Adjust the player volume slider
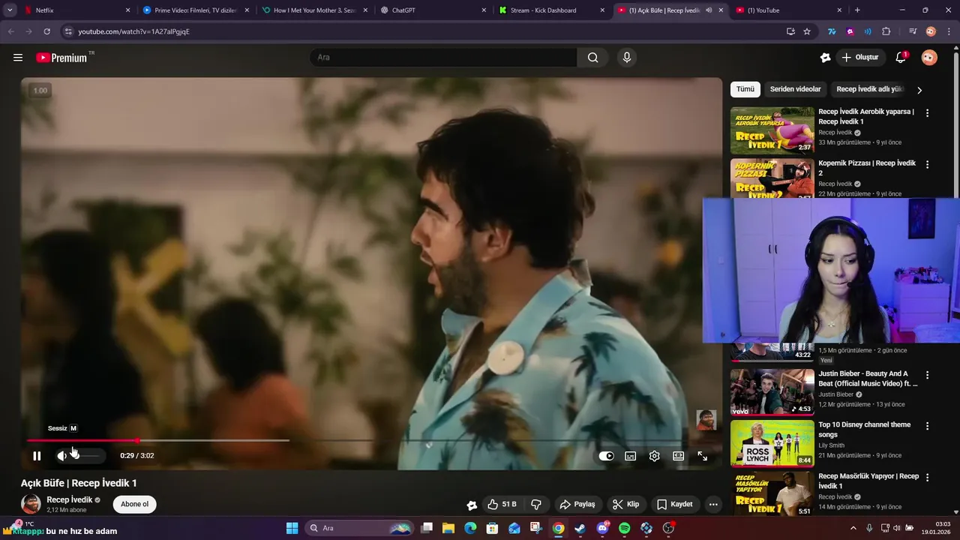Screen dimensions: 960x540 [x=87, y=456]
